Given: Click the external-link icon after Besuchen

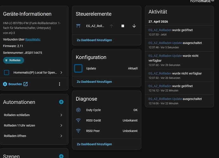Looking at the screenshot, I should pyautogui.click(x=26, y=84).
